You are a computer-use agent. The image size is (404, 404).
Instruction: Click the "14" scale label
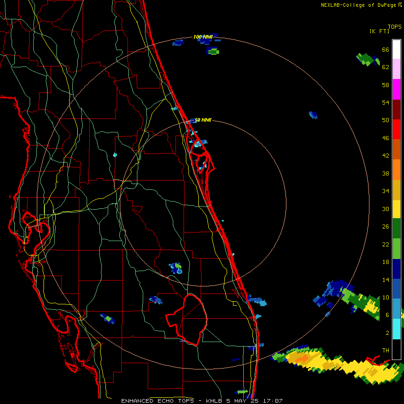(x=386, y=280)
